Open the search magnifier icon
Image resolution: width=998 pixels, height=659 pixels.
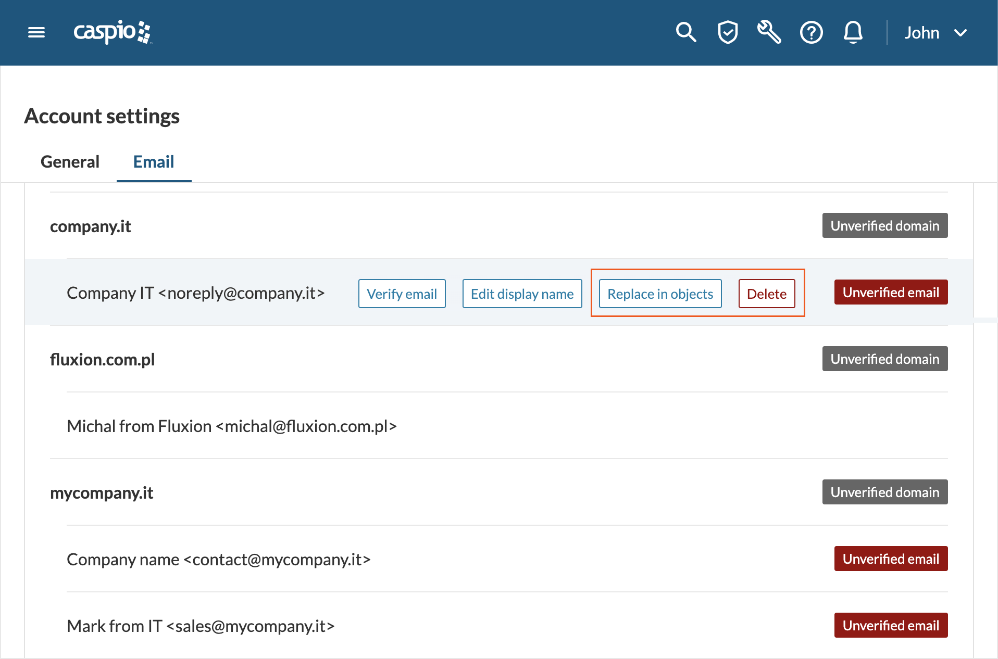point(685,32)
